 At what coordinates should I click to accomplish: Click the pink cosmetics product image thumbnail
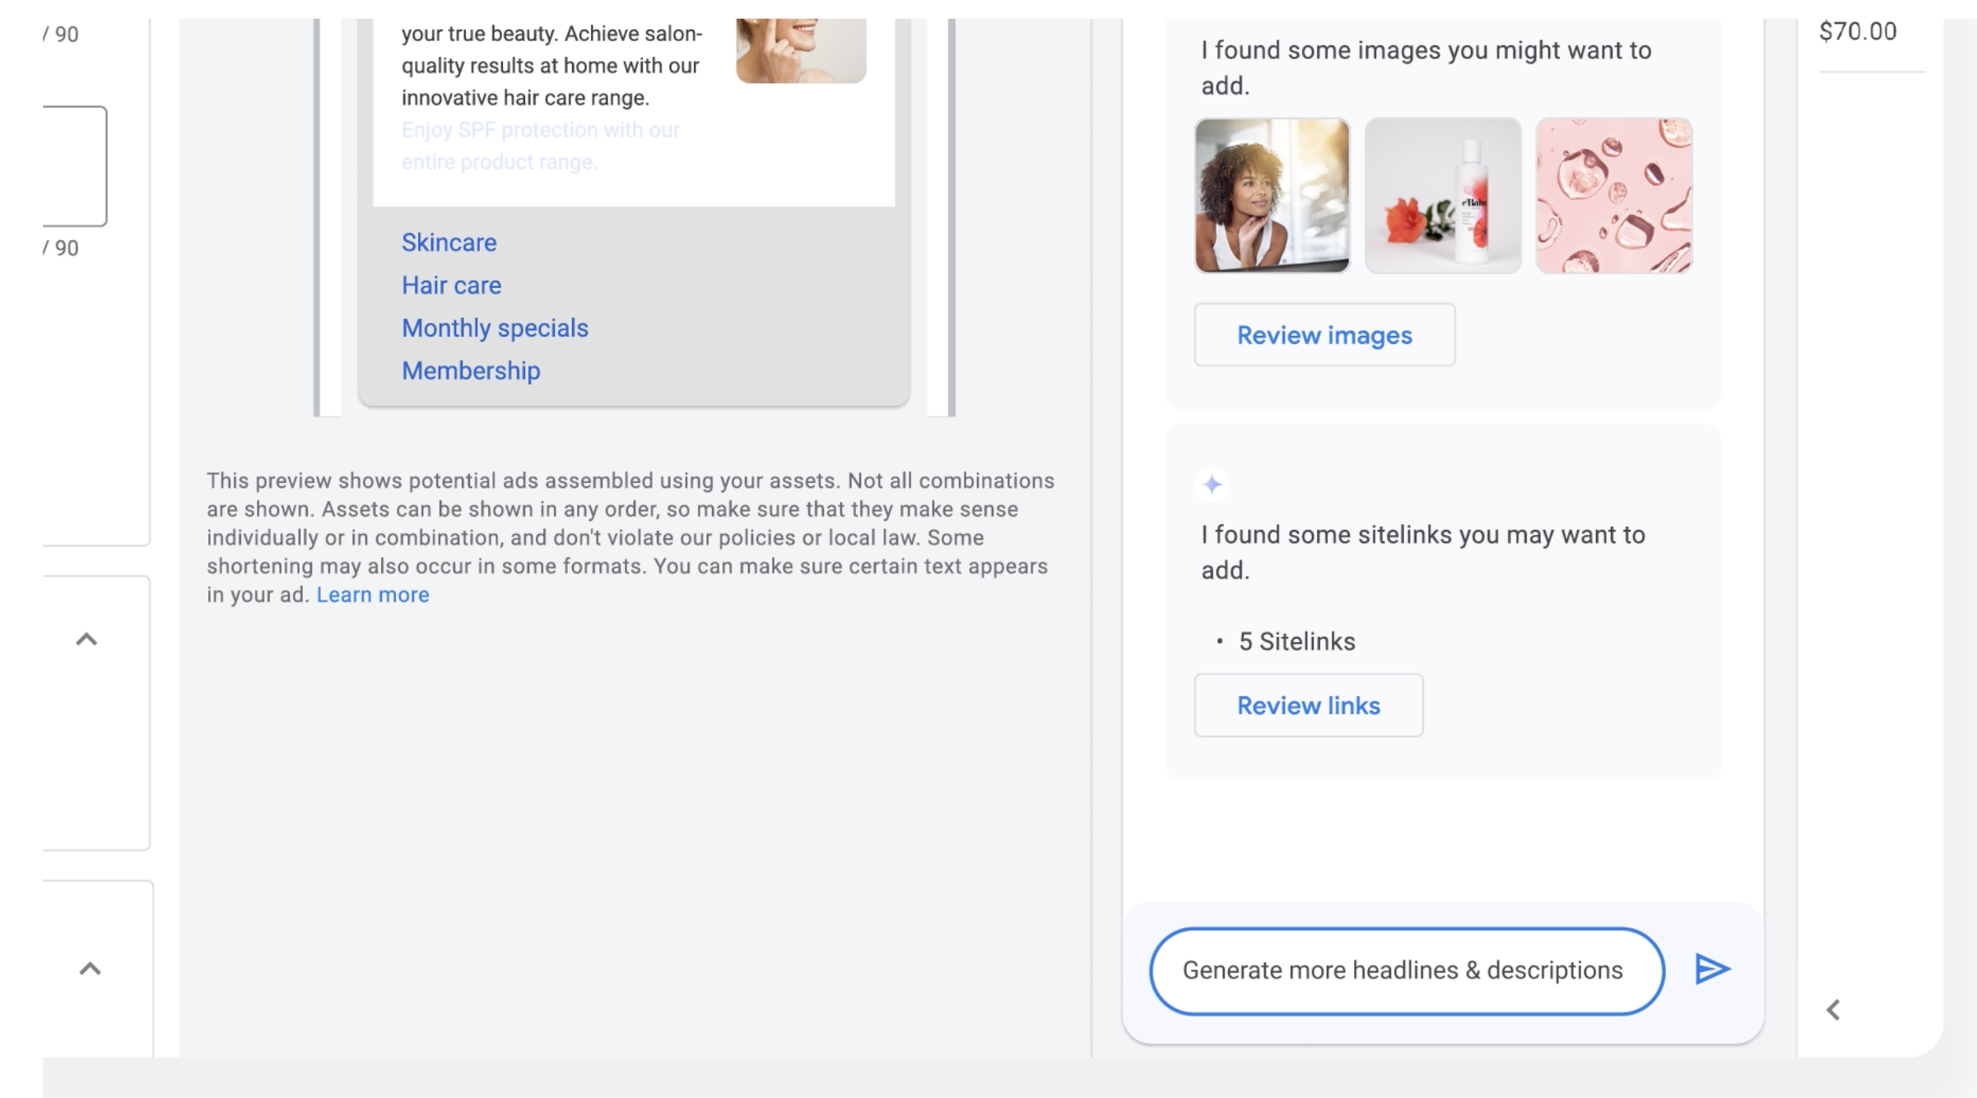(1613, 195)
